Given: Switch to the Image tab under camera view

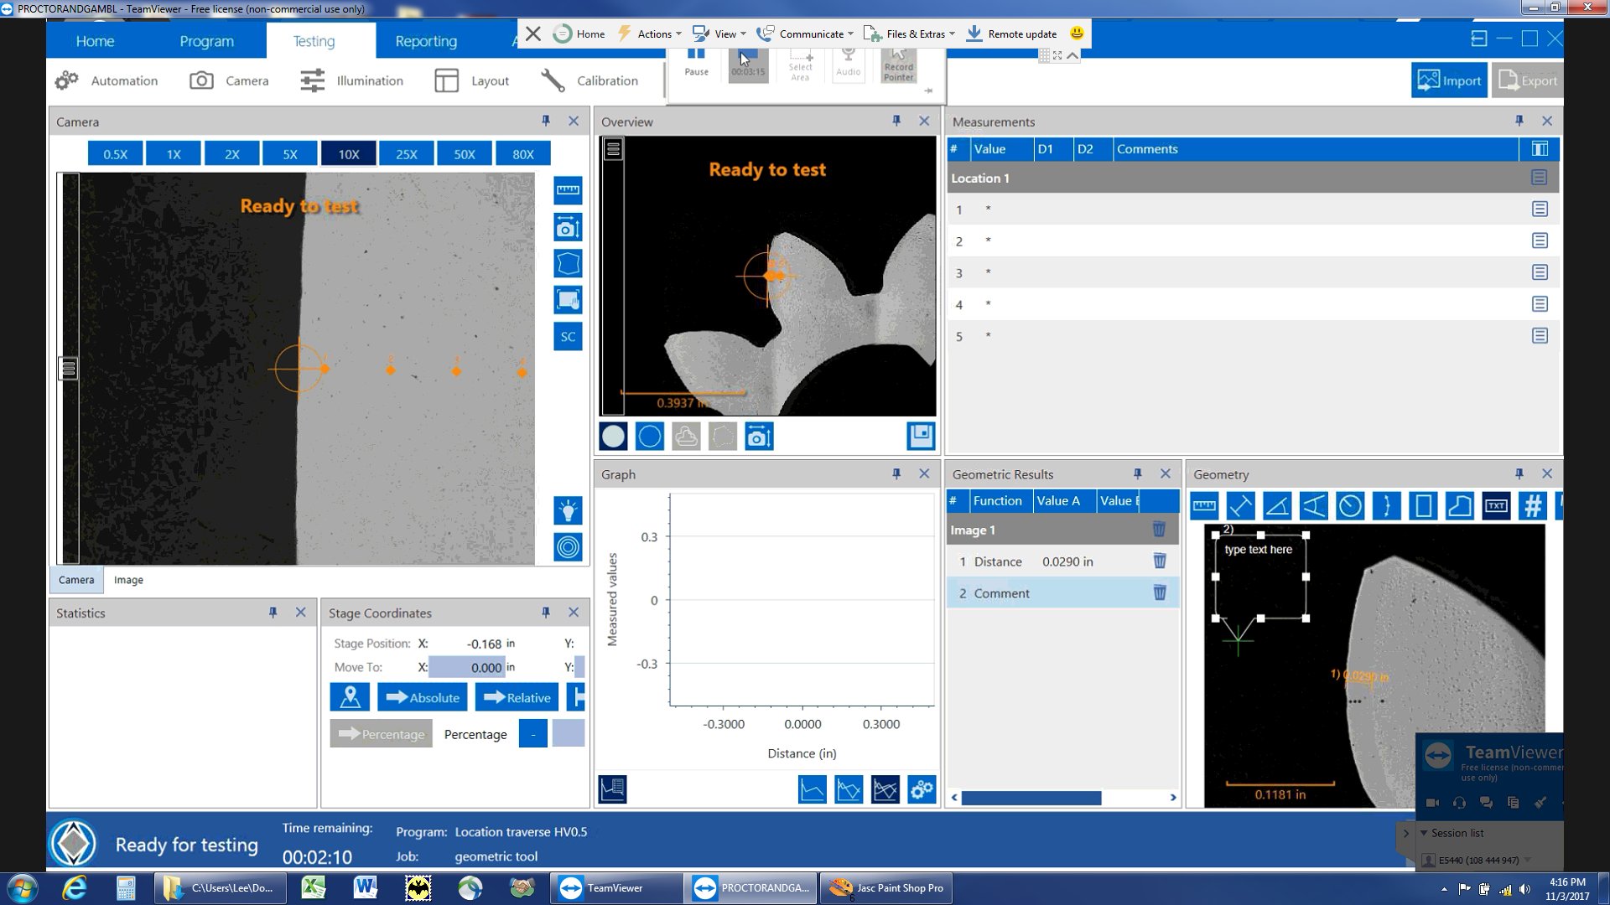Looking at the screenshot, I should coord(128,580).
